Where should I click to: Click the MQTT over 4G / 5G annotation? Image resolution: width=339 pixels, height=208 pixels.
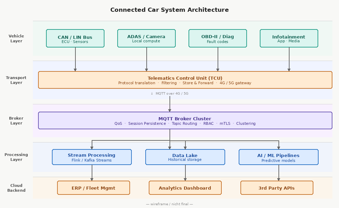(x=169, y=94)
